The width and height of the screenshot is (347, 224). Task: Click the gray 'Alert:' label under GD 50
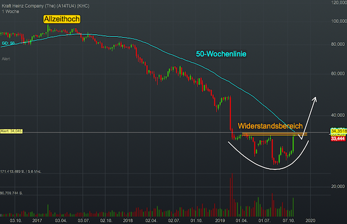point(6,59)
